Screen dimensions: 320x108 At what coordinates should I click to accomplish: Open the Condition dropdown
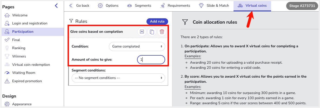(x=137, y=46)
